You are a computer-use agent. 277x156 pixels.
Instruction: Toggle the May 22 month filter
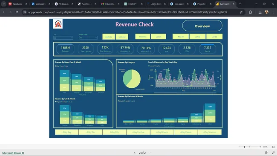(x=181, y=37)
